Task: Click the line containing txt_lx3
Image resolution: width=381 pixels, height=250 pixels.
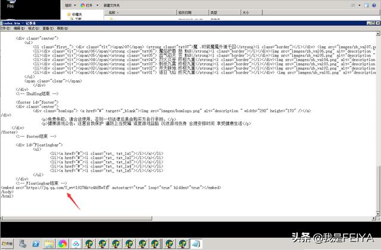Action: click(x=107, y=162)
